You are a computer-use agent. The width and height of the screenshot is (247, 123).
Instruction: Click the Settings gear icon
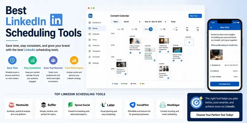(x=90, y=63)
